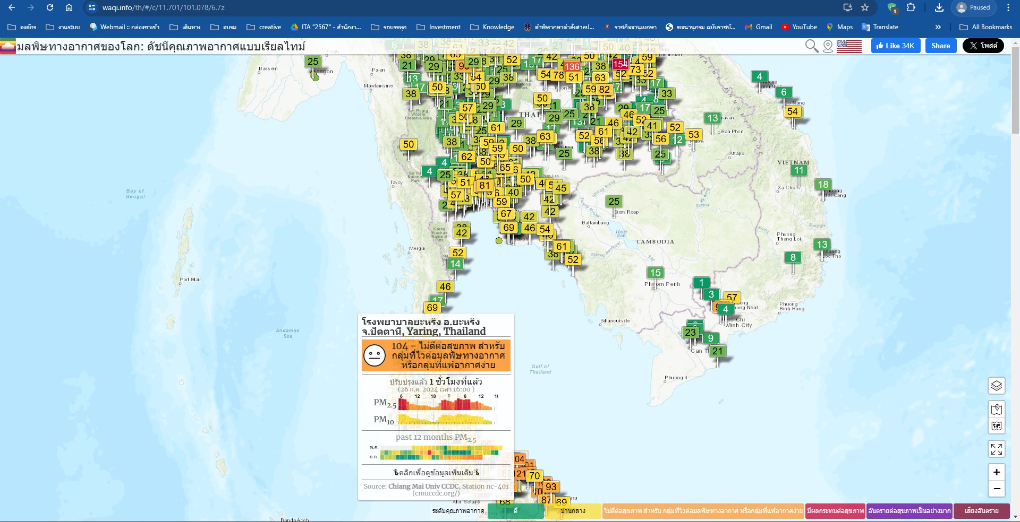Viewport: 1020px width, 522px height.
Task: Click the purple very unhealthy legend swatch
Action: (909, 511)
